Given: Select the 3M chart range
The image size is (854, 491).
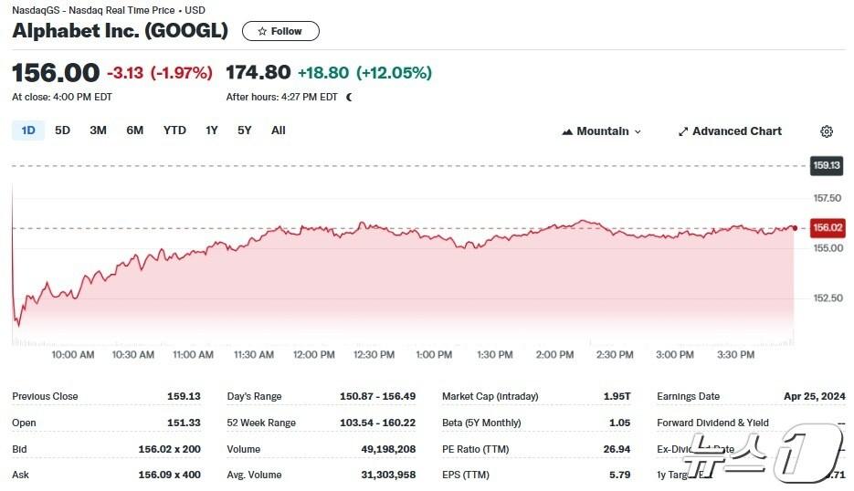Looking at the screenshot, I should point(98,131).
